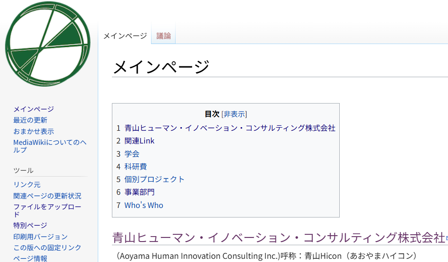Viewport: 448px width, 262px height.
Task: Open 最近の更新 in the sidebar
Action: (x=30, y=120)
